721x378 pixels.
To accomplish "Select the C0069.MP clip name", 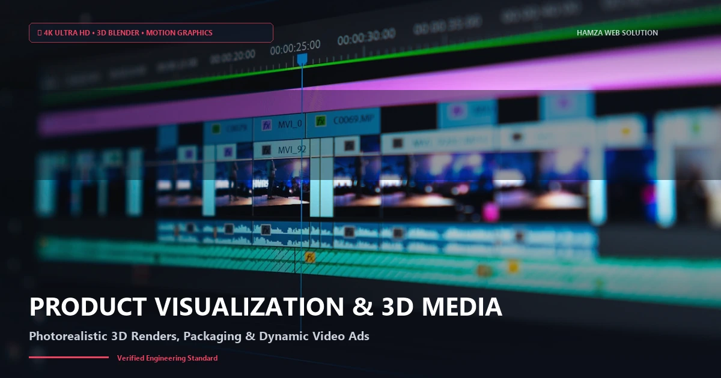I will pyautogui.click(x=353, y=119).
